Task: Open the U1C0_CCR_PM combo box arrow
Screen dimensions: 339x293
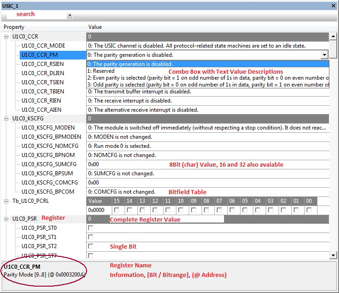Action: [324, 55]
